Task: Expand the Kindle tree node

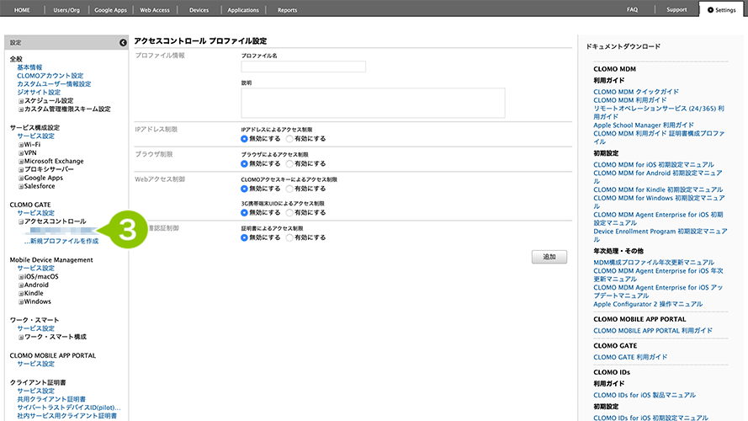Action: 21,294
